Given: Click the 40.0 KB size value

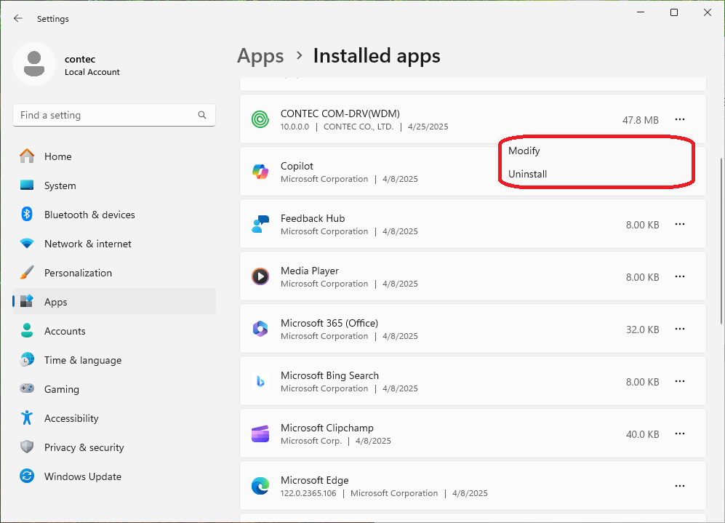Looking at the screenshot, I should click(642, 434).
